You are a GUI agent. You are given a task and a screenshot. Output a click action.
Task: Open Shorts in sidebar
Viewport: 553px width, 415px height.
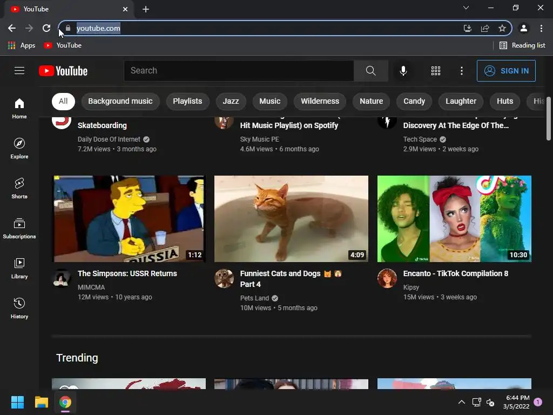click(x=19, y=188)
